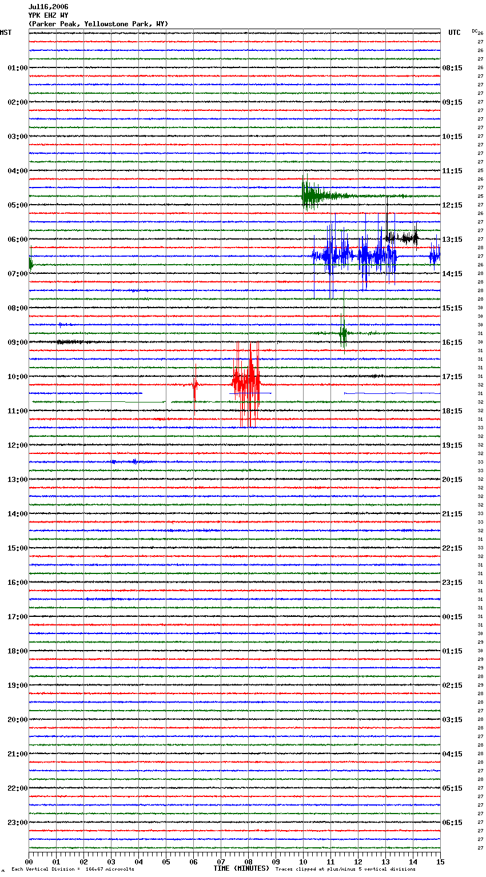Click the black noise patch on 09:00 trace
This screenshot has height=877, width=486.
[x=71, y=342]
